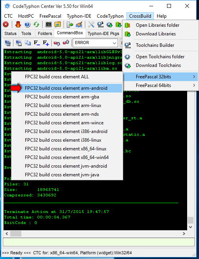Select FPC32 build cross element jvm-android
199x259 pixels.
click(x=67, y=166)
